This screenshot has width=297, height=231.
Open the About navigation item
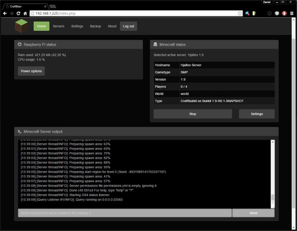112,26
